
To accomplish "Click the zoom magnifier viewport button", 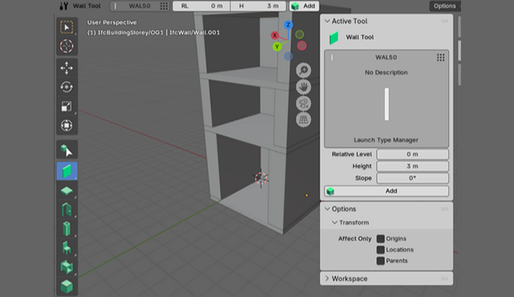I will tap(304, 70).
